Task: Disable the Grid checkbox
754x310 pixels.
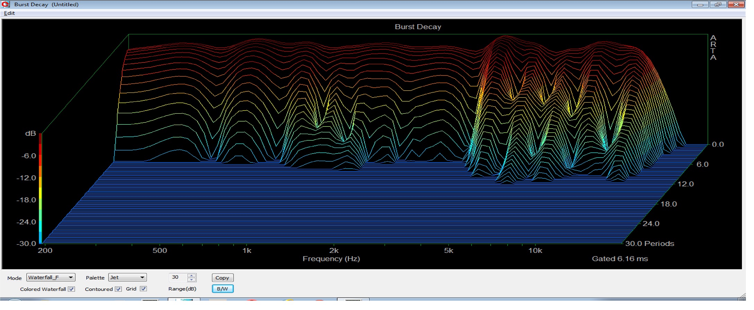Action: point(143,289)
